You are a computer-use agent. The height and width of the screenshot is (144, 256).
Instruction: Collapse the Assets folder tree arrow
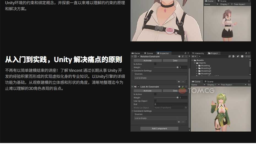pyautogui.click(x=192, y=60)
